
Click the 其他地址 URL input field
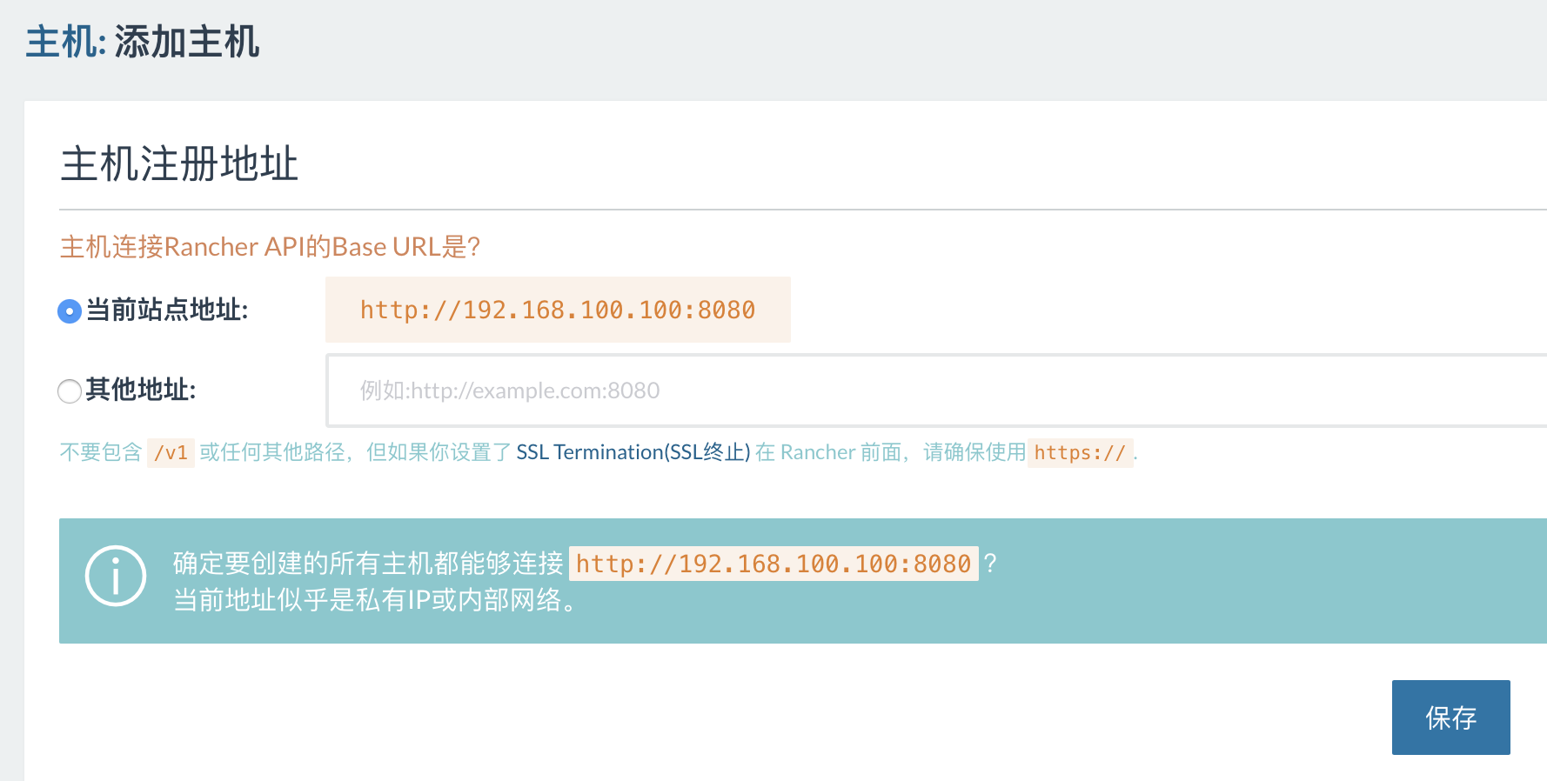click(936, 390)
